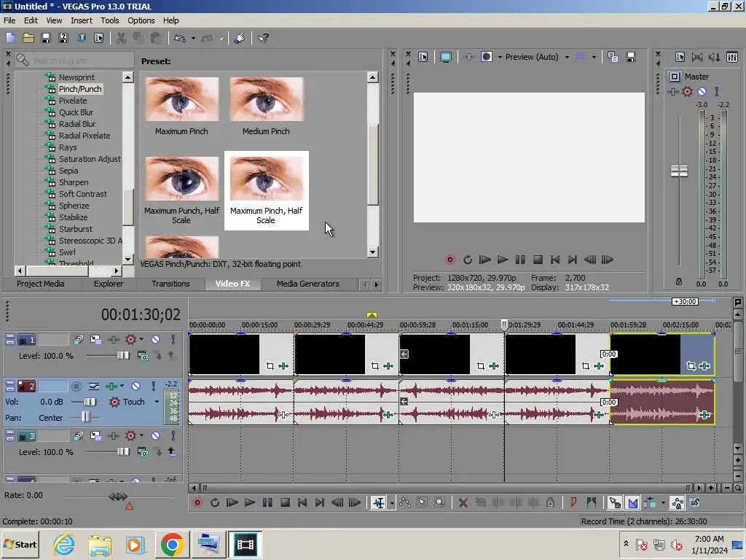Open Touch automation mode dropdown on track 2
This screenshot has height=560, width=746.
point(157,402)
